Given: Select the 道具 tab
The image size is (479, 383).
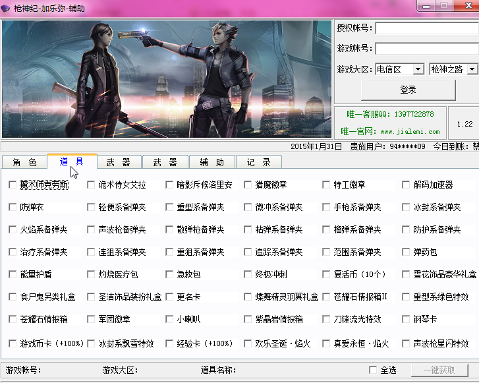Looking at the screenshot, I should (x=72, y=162).
